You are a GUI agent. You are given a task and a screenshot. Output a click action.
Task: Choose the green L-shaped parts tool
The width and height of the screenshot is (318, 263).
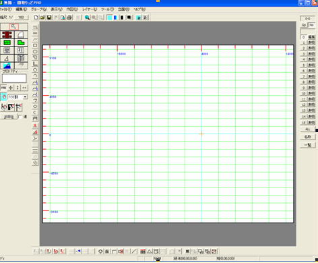click(x=21, y=42)
